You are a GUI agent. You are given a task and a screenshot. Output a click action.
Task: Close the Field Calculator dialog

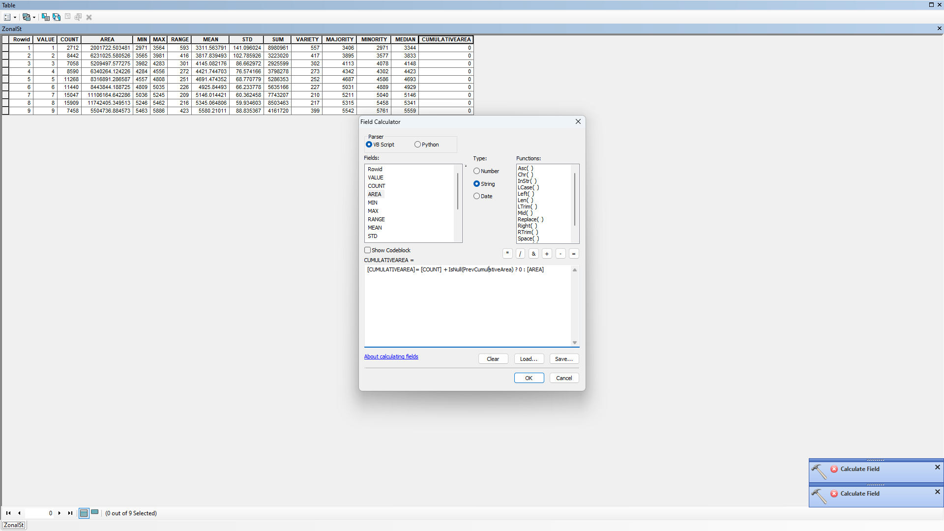(578, 121)
